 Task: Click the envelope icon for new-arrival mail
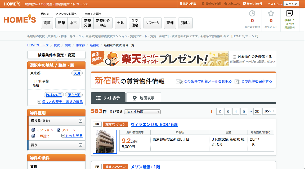(x=179, y=82)
